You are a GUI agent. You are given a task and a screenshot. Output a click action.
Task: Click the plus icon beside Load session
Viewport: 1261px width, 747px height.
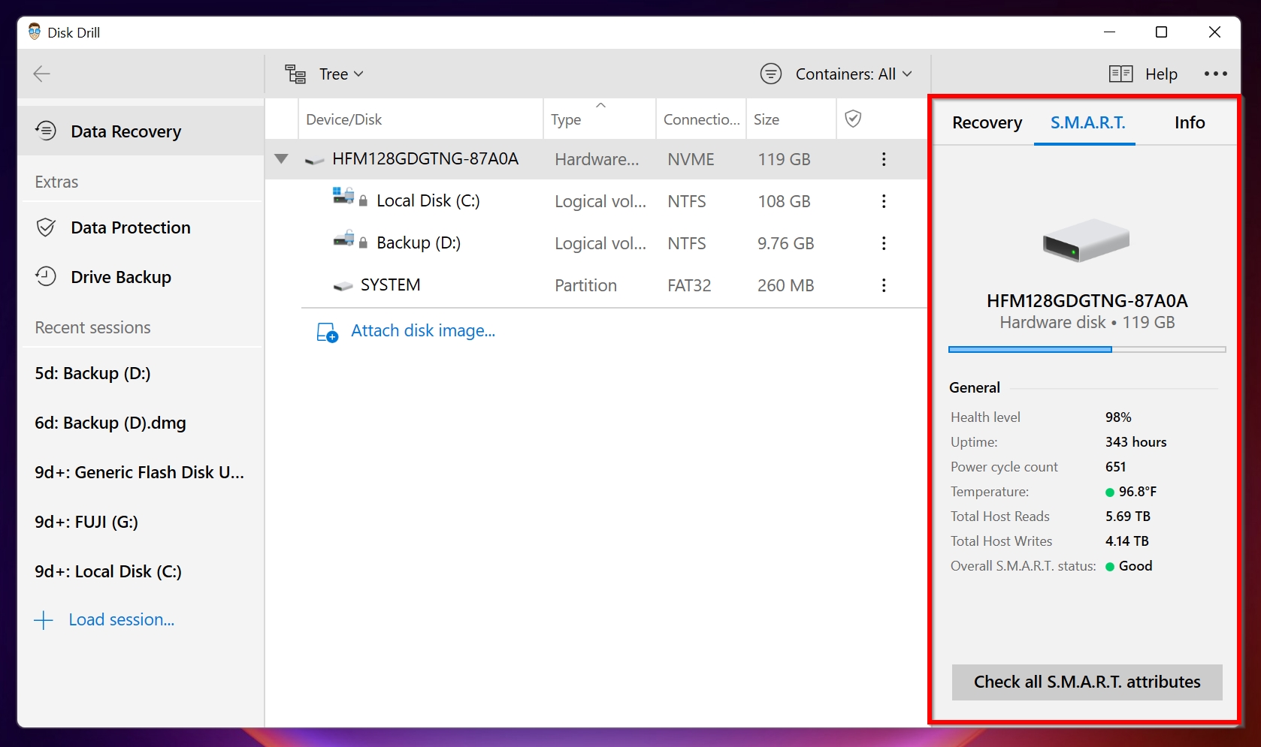[44, 620]
